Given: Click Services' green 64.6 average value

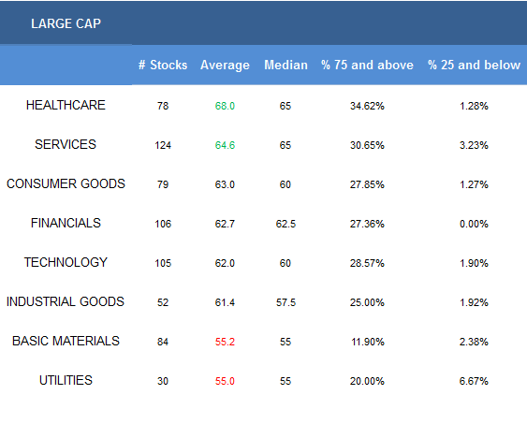Looking at the screenshot, I should tap(225, 145).
